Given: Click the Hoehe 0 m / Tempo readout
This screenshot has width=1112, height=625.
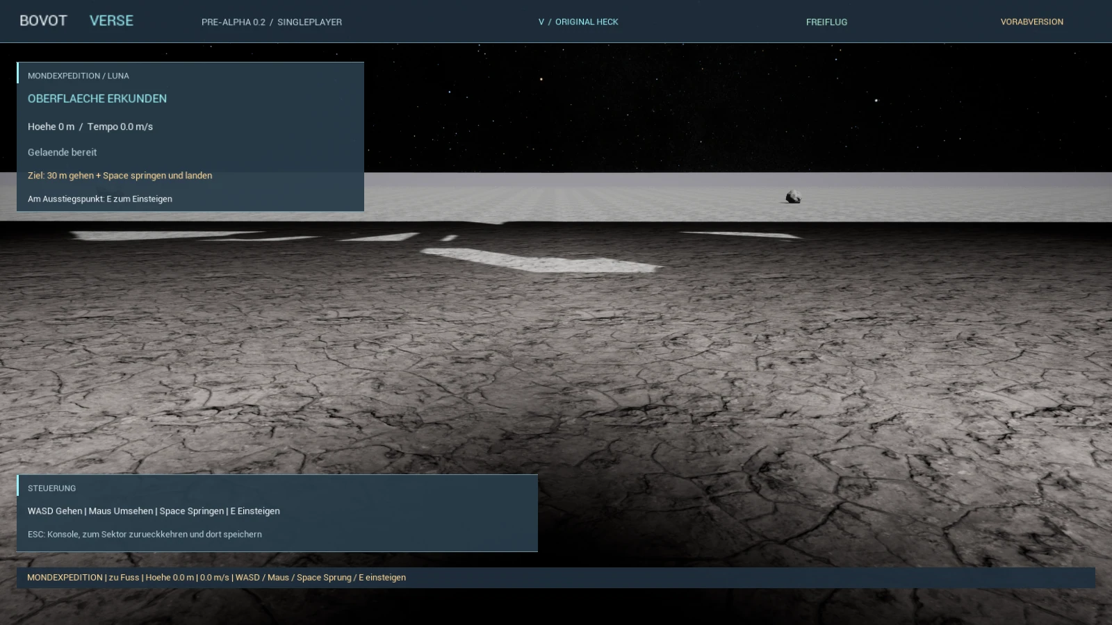Looking at the screenshot, I should 90,126.
